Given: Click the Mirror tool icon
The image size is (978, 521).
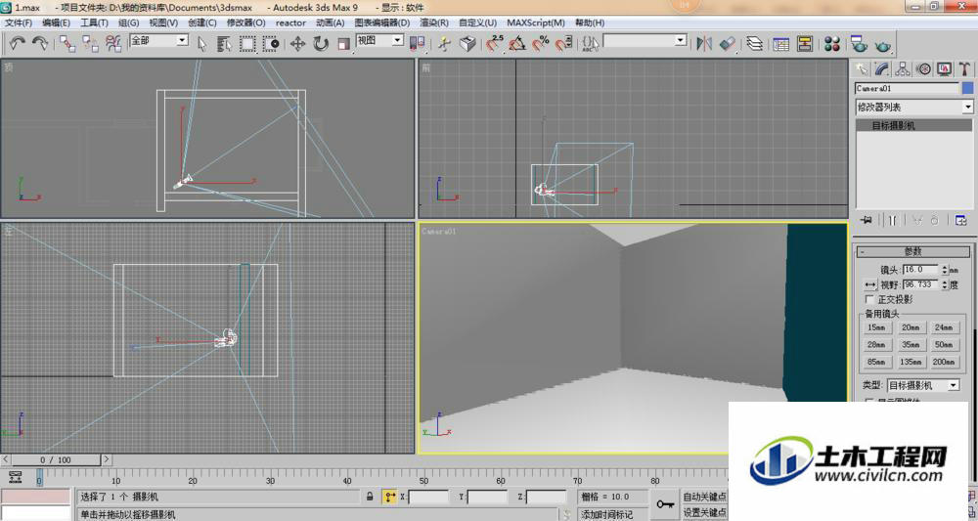Looking at the screenshot, I should (x=704, y=44).
